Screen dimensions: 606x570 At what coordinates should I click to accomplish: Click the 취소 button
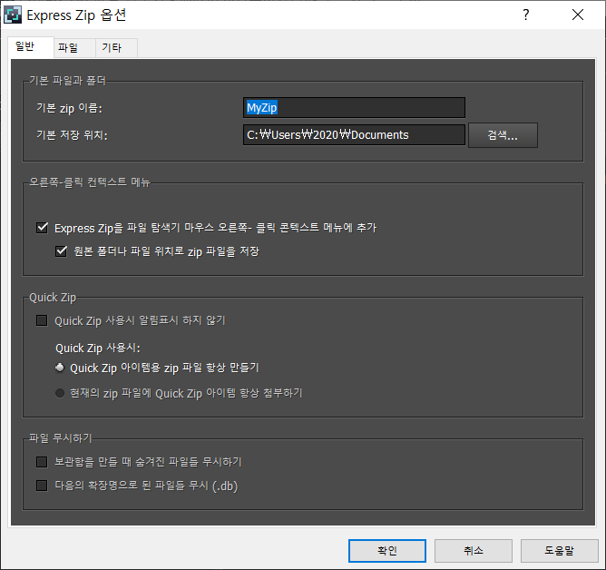pos(474,551)
